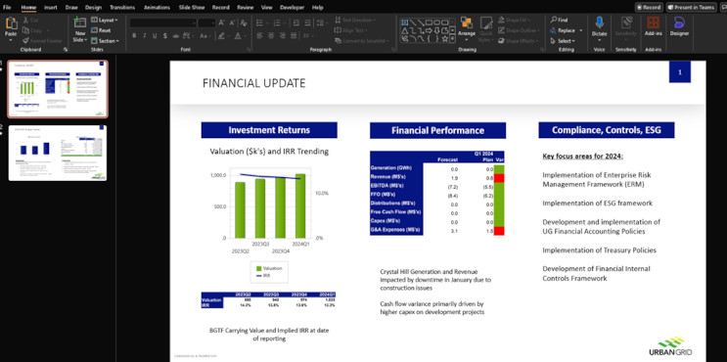Image resolution: width=727 pixels, height=362 pixels.
Task: Click the Dictate microphone icon
Action: 599,23
